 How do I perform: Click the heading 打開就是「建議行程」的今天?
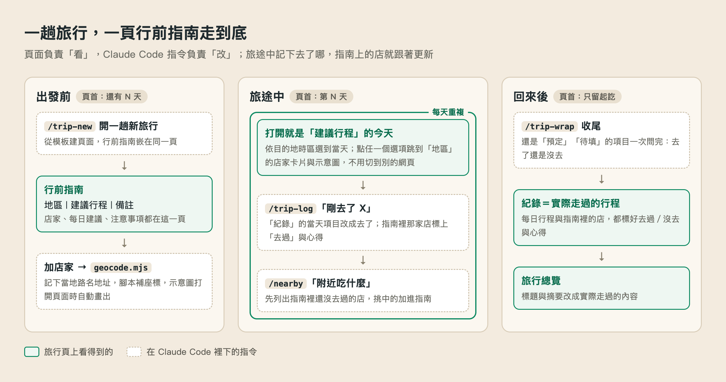click(329, 133)
